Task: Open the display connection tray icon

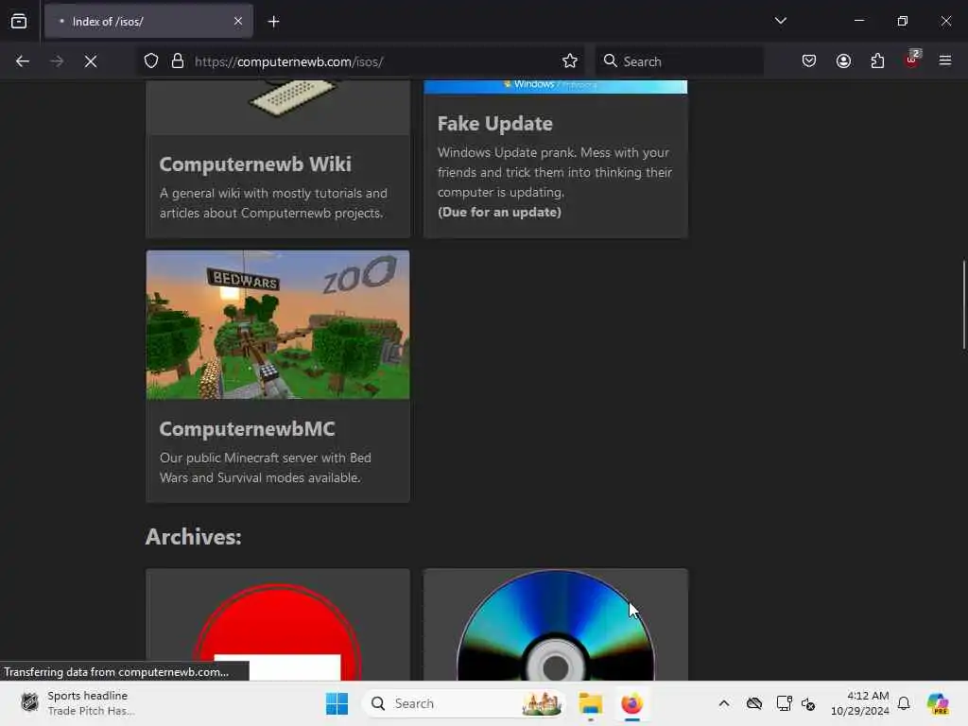Action: [784, 703]
